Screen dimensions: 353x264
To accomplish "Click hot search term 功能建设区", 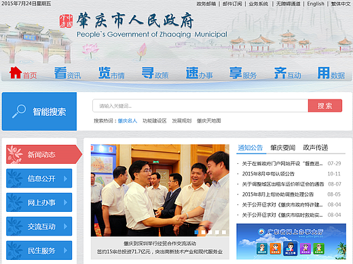I will tap(155, 120).
